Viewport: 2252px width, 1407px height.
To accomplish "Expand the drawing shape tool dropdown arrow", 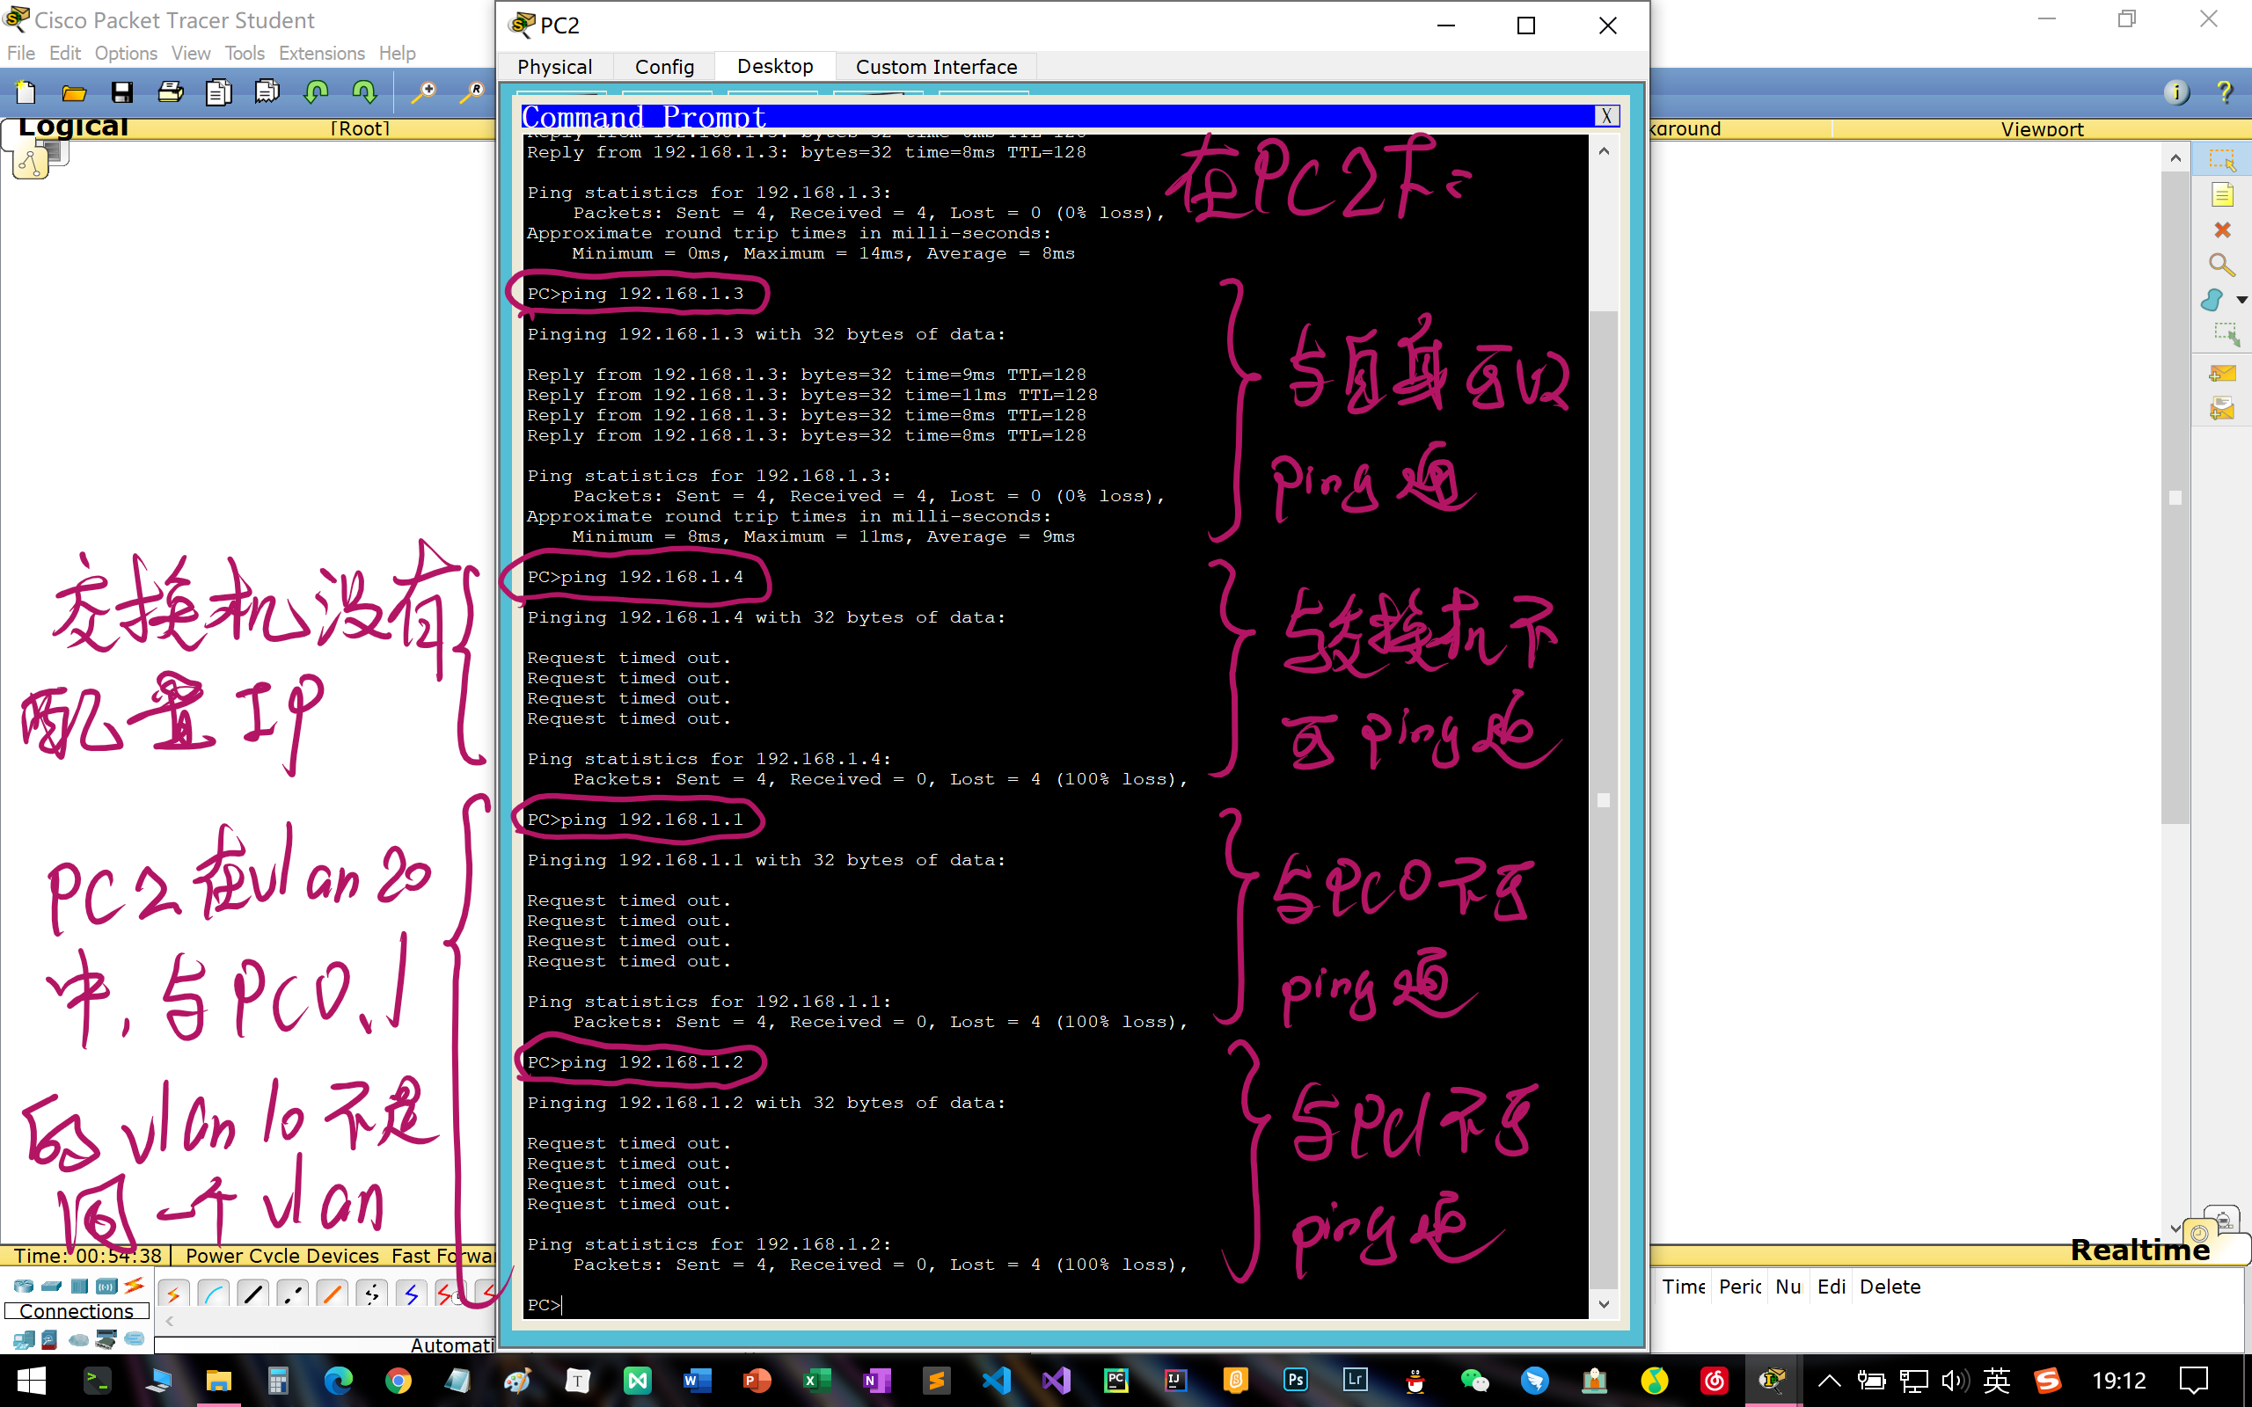I will pos(2241,300).
